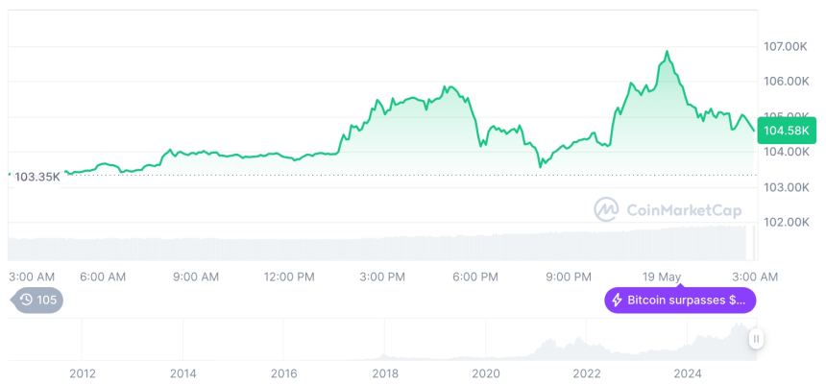Click the 107.00K price axis label

(785, 46)
